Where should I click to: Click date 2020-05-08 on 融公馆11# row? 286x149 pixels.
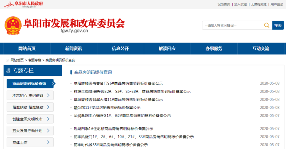tap(270, 108)
